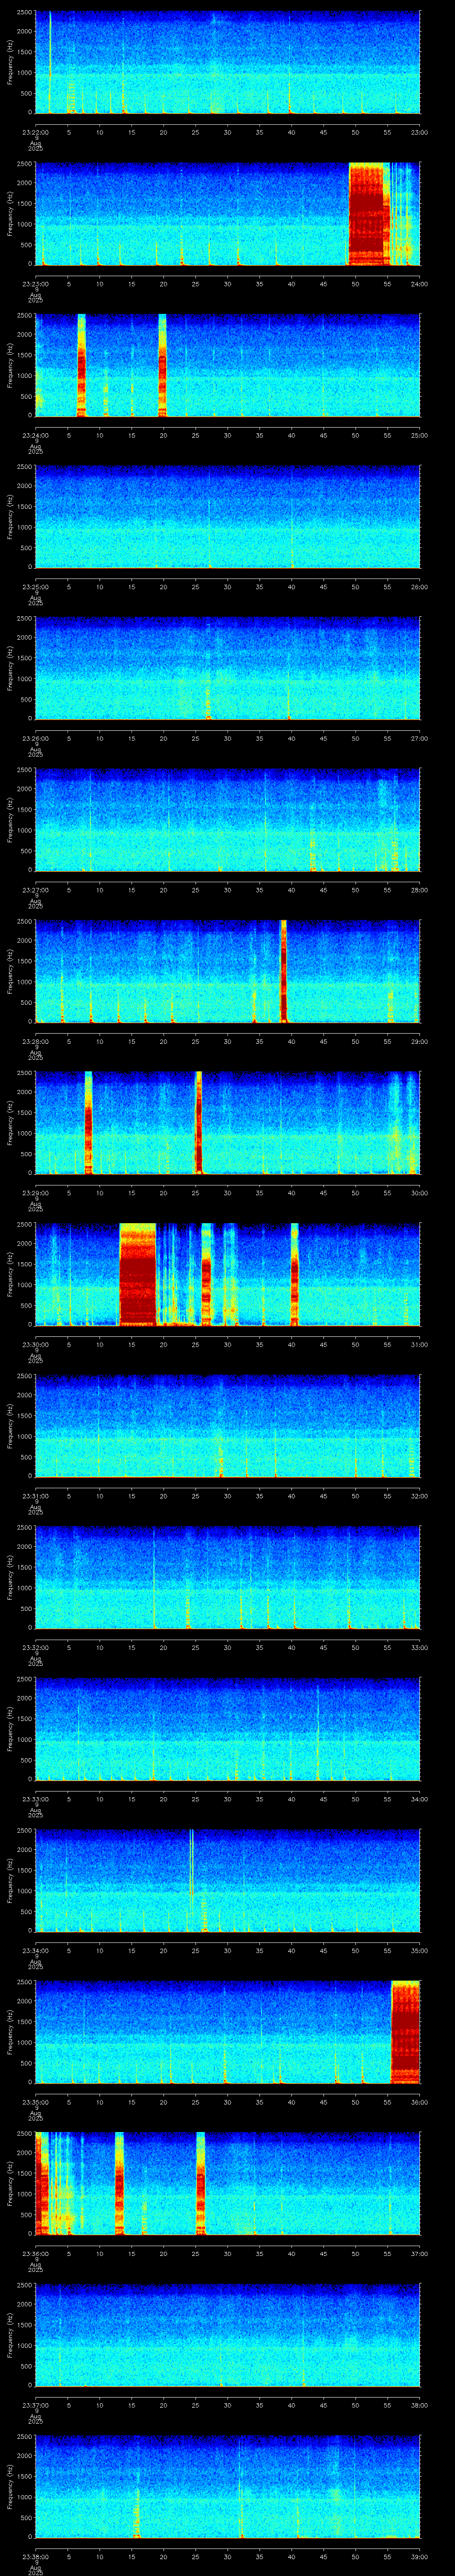Screen dimensions: 455x2576
Task: Open the 23:33:00 spectrogram panel
Action: (x=227, y=1729)
